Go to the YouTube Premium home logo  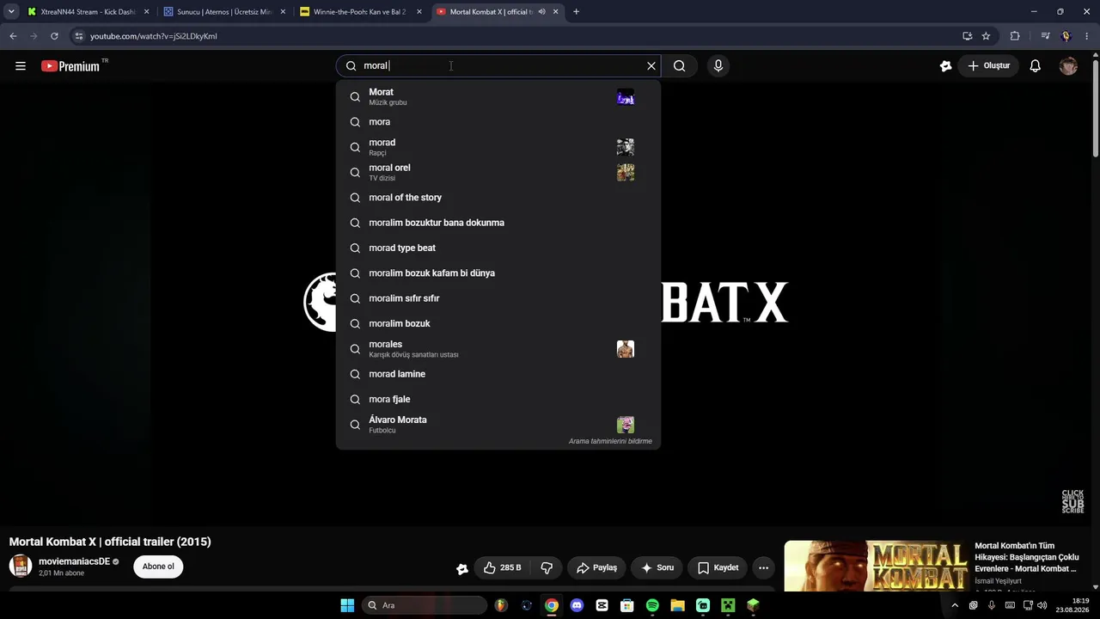(71, 66)
